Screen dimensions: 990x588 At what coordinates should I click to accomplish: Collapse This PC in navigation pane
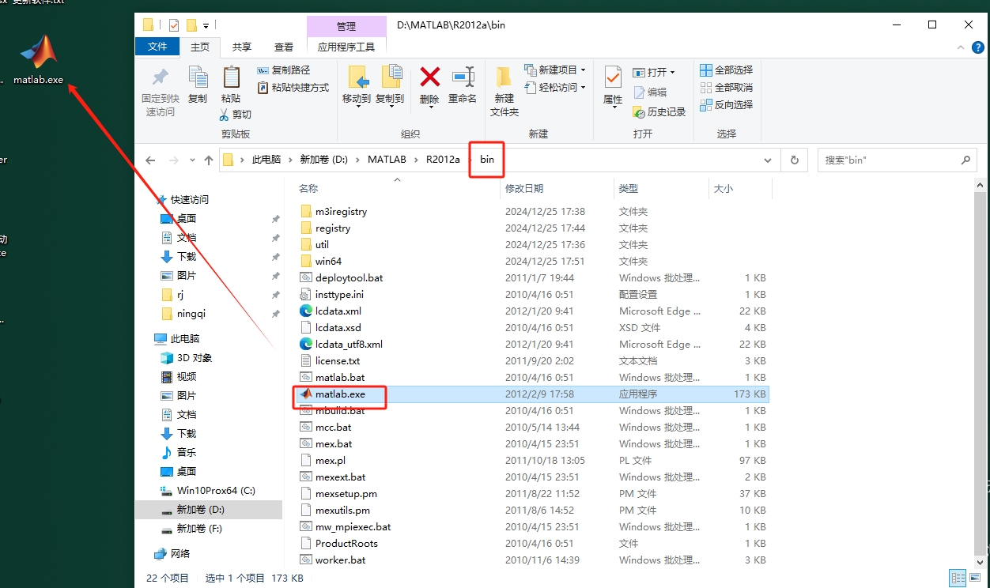pos(185,339)
